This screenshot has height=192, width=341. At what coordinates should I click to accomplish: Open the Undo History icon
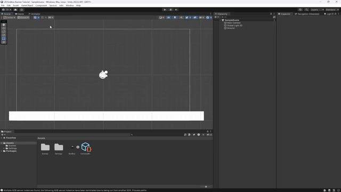(x=301, y=10)
